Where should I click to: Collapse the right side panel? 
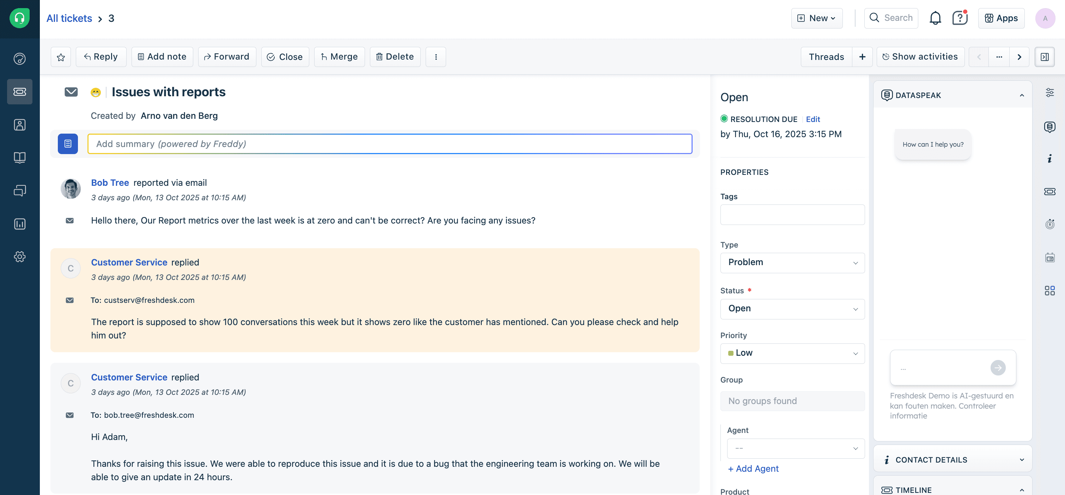coord(1045,57)
